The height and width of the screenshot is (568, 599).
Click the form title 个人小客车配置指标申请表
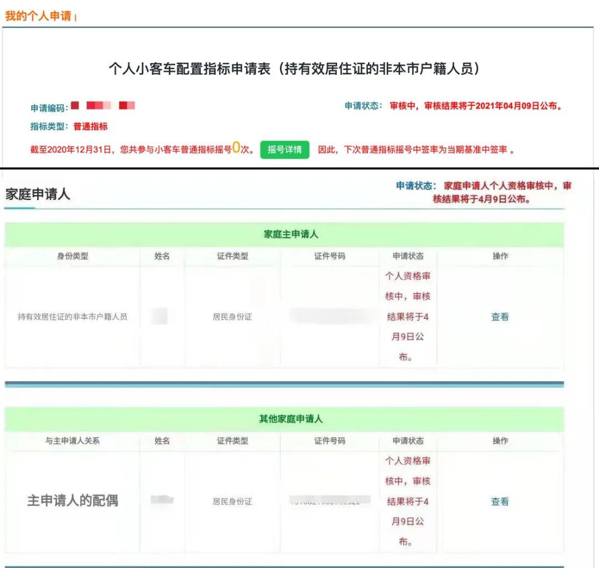tap(294, 69)
